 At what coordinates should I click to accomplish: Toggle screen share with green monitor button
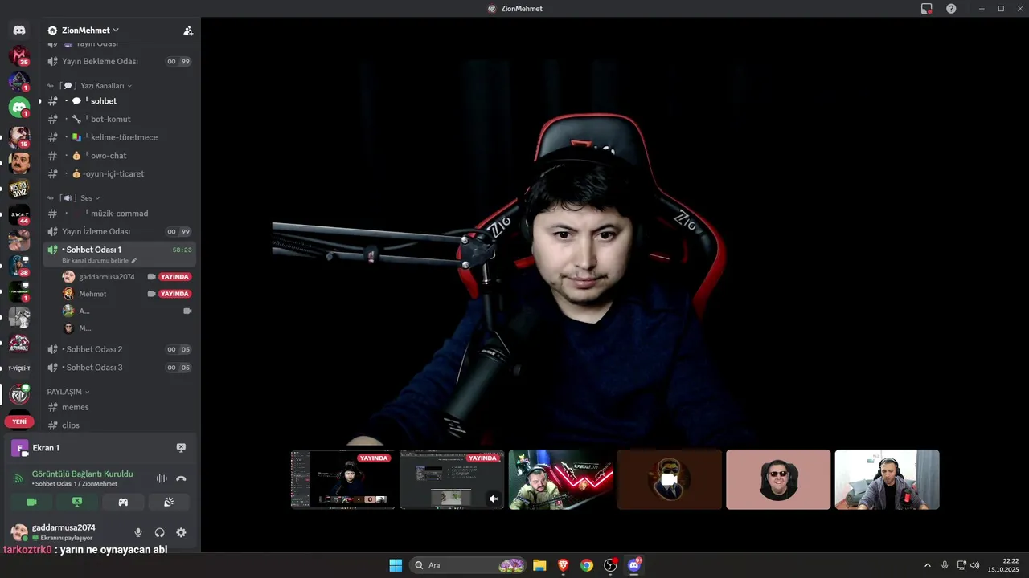pos(77,502)
